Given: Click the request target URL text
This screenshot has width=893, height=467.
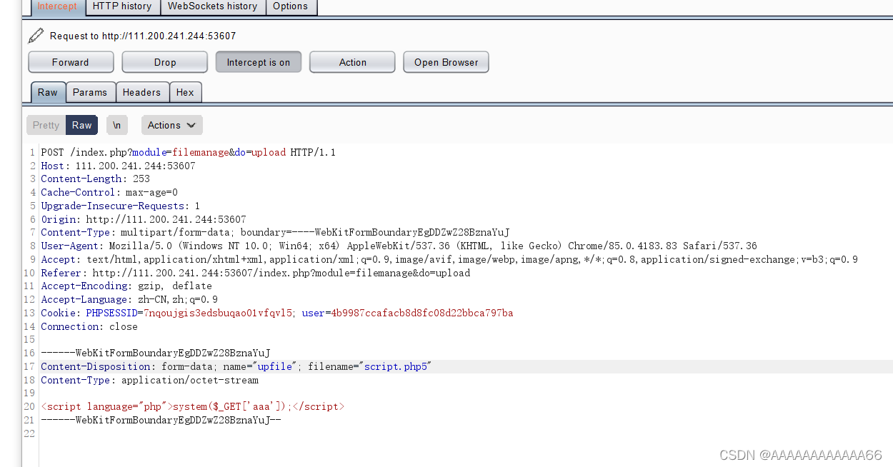Looking at the screenshot, I should pos(169,36).
